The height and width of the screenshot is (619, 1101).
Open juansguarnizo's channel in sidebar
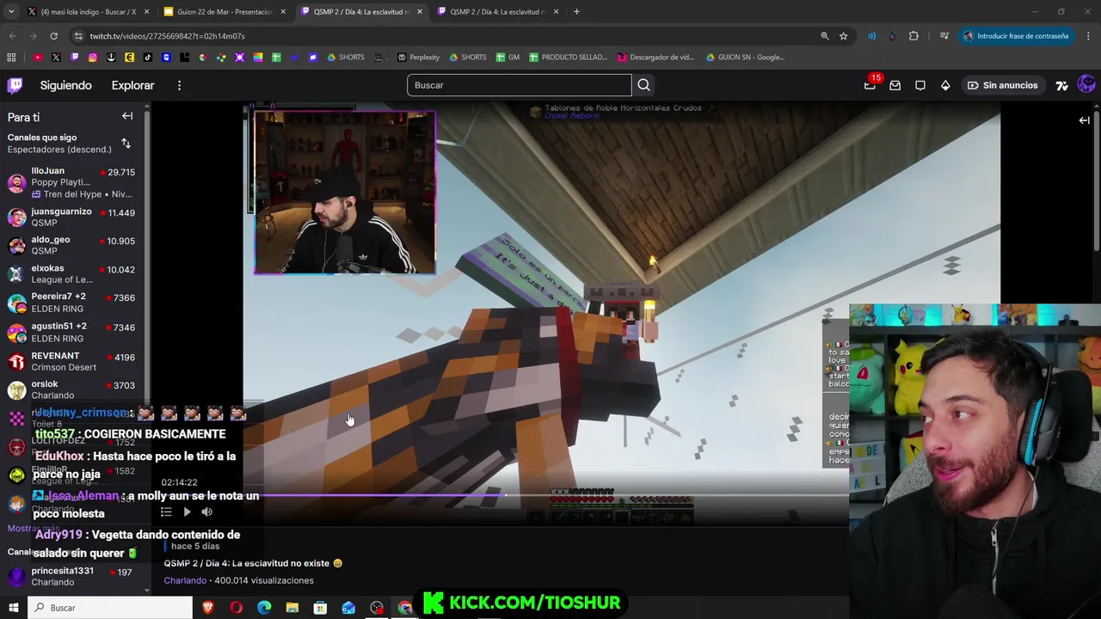[x=75, y=217]
